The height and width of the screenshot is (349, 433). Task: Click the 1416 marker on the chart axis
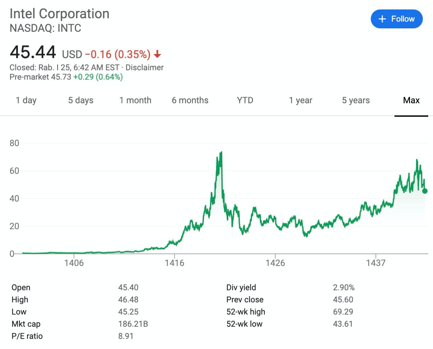(x=175, y=263)
